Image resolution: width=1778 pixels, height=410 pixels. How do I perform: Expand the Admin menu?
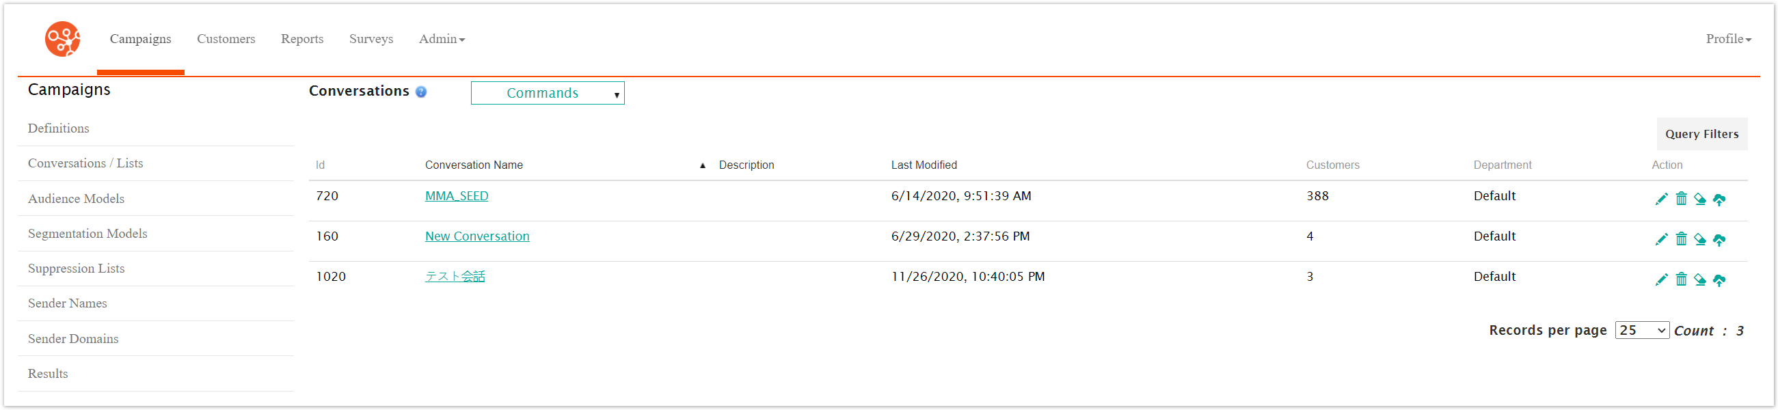pos(442,40)
